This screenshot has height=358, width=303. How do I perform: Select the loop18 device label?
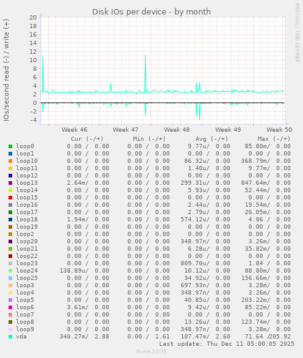[x=27, y=220]
